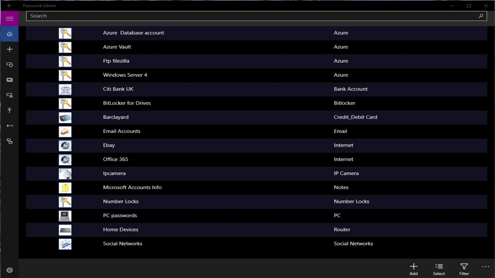
Task: Open the hamburger navigation menu
Action: tap(10, 19)
